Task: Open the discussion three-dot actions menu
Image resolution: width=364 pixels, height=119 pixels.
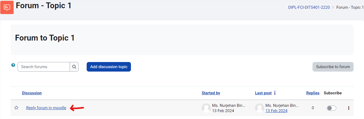Action: 349,108
